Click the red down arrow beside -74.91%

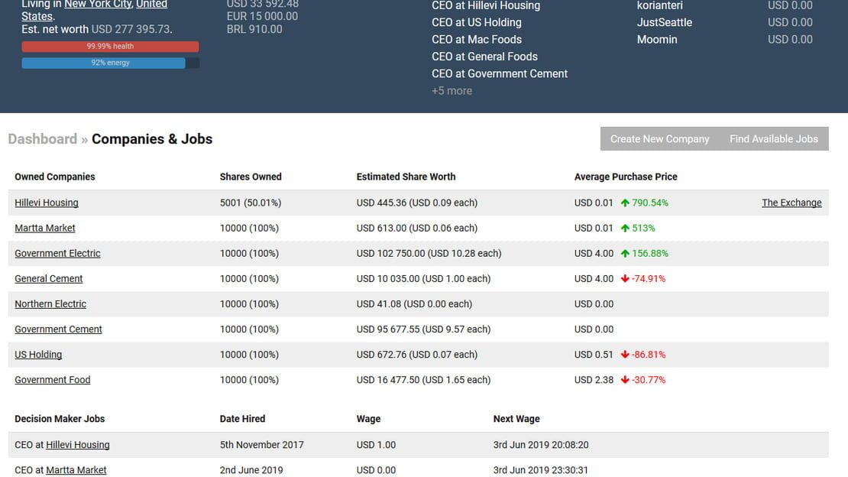tap(625, 279)
